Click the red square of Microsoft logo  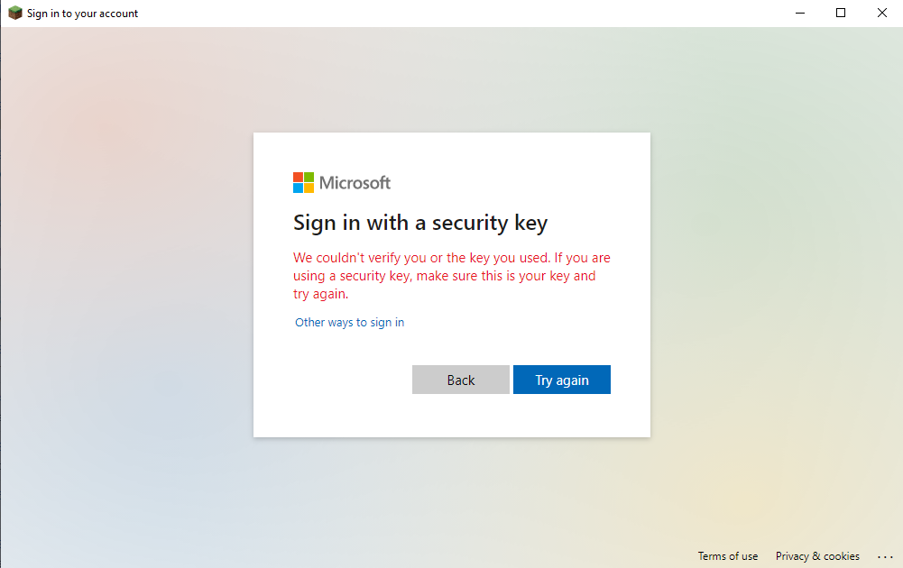[x=298, y=177]
